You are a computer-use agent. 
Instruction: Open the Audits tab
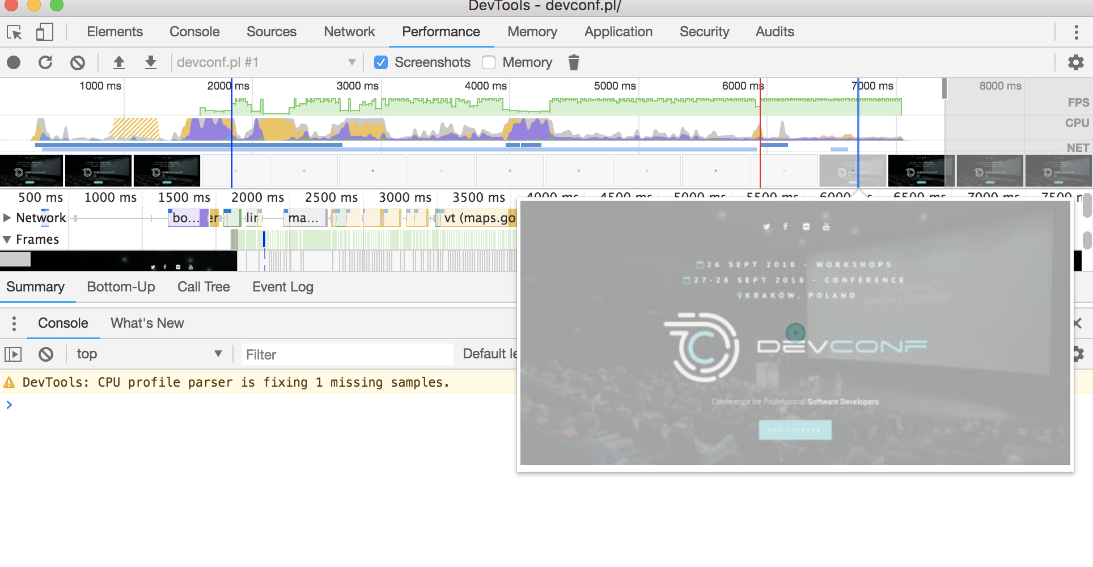click(775, 32)
